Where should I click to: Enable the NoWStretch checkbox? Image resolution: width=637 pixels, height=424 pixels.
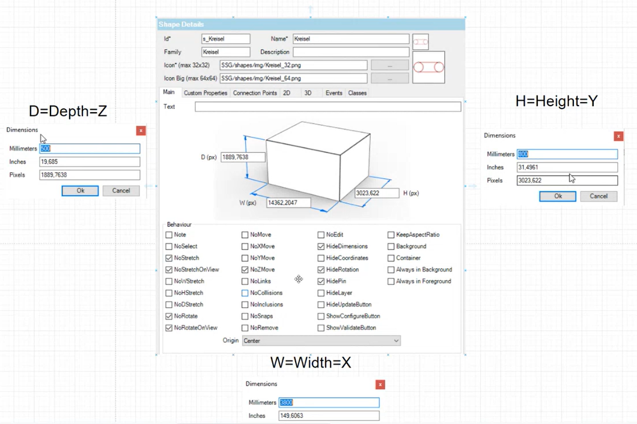[x=169, y=281]
